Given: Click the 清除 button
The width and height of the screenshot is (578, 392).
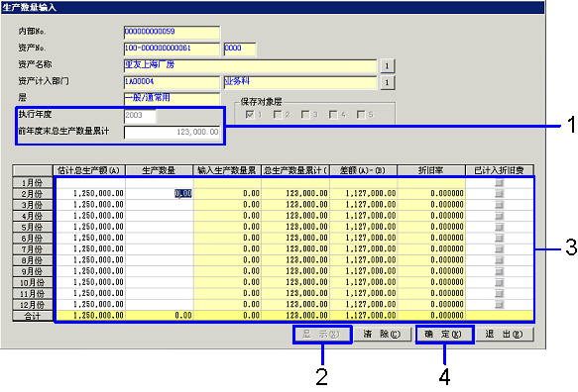Looking at the screenshot, I should click(382, 335).
